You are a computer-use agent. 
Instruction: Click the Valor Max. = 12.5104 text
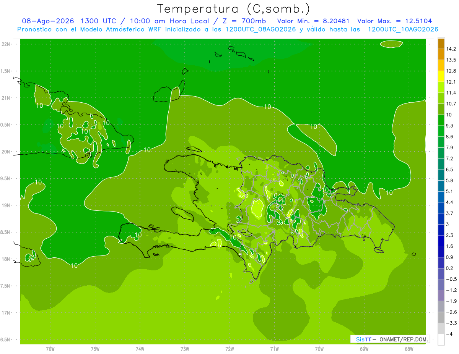coord(394,21)
